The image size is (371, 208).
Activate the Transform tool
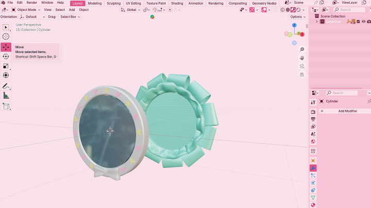tap(6, 75)
